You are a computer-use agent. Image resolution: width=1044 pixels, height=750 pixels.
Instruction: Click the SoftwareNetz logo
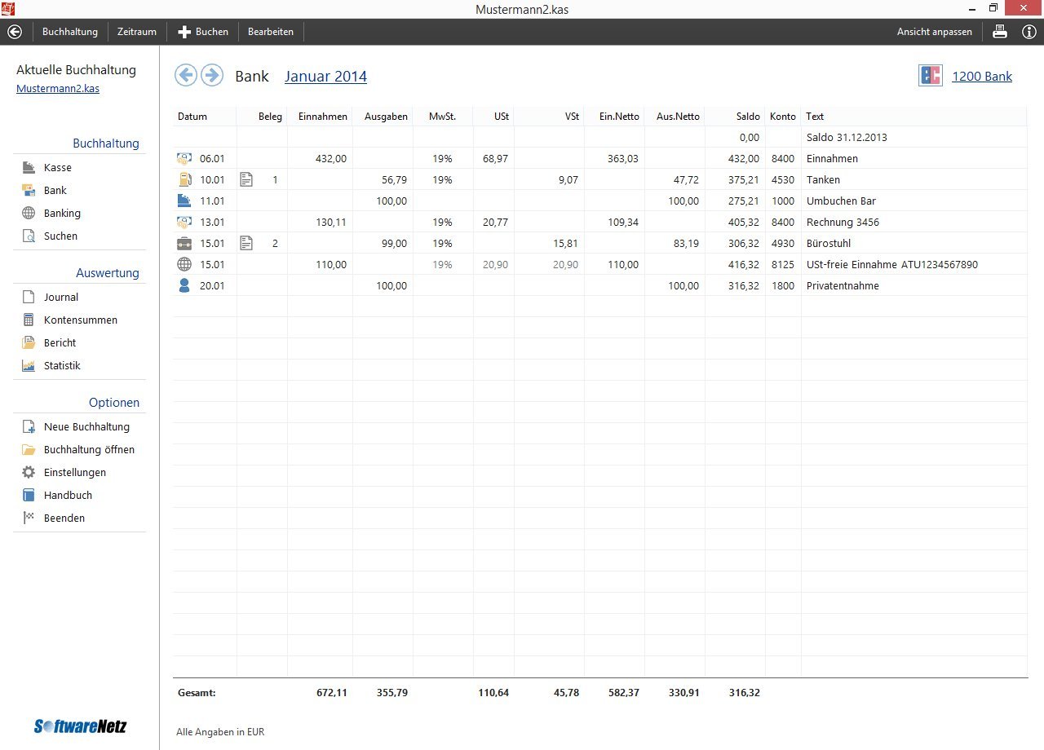80,726
